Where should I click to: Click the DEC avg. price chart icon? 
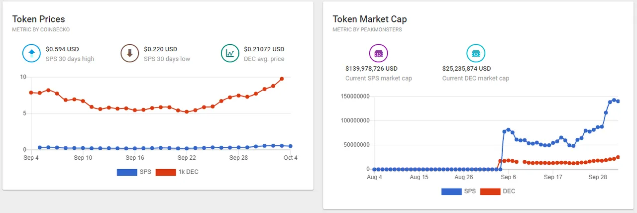click(230, 54)
